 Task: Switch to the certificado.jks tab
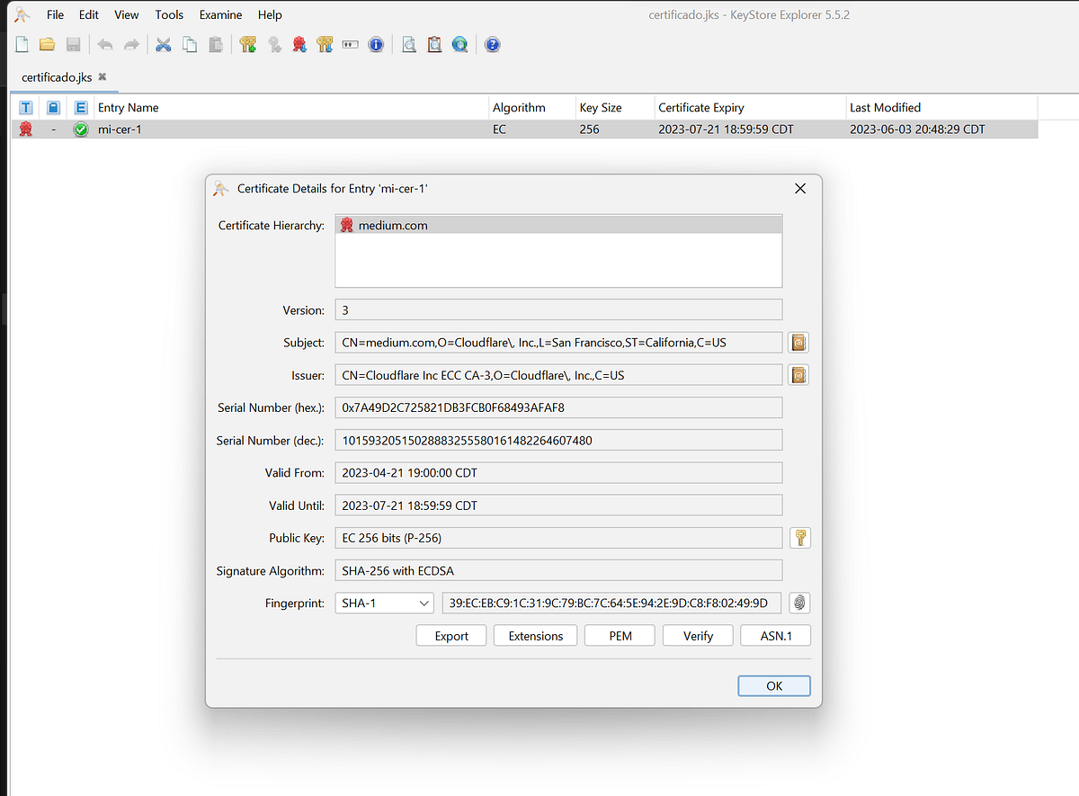(x=57, y=77)
